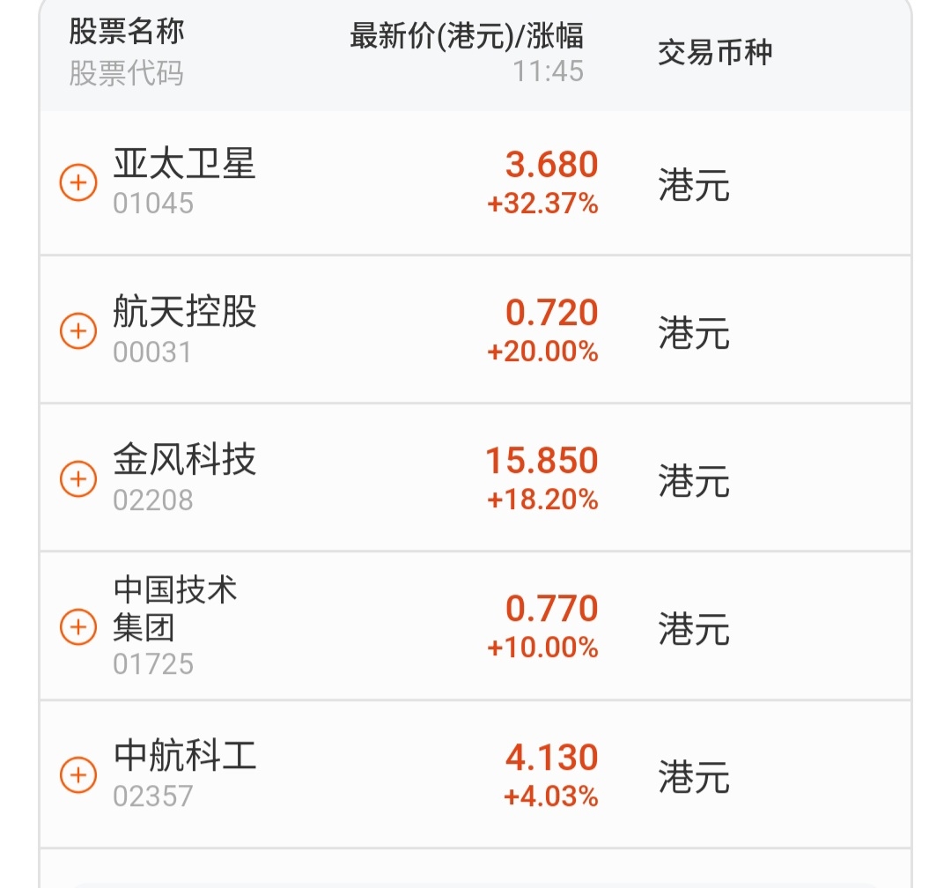Click the 交易币种 column header
The width and height of the screenshot is (951, 888).
(715, 52)
